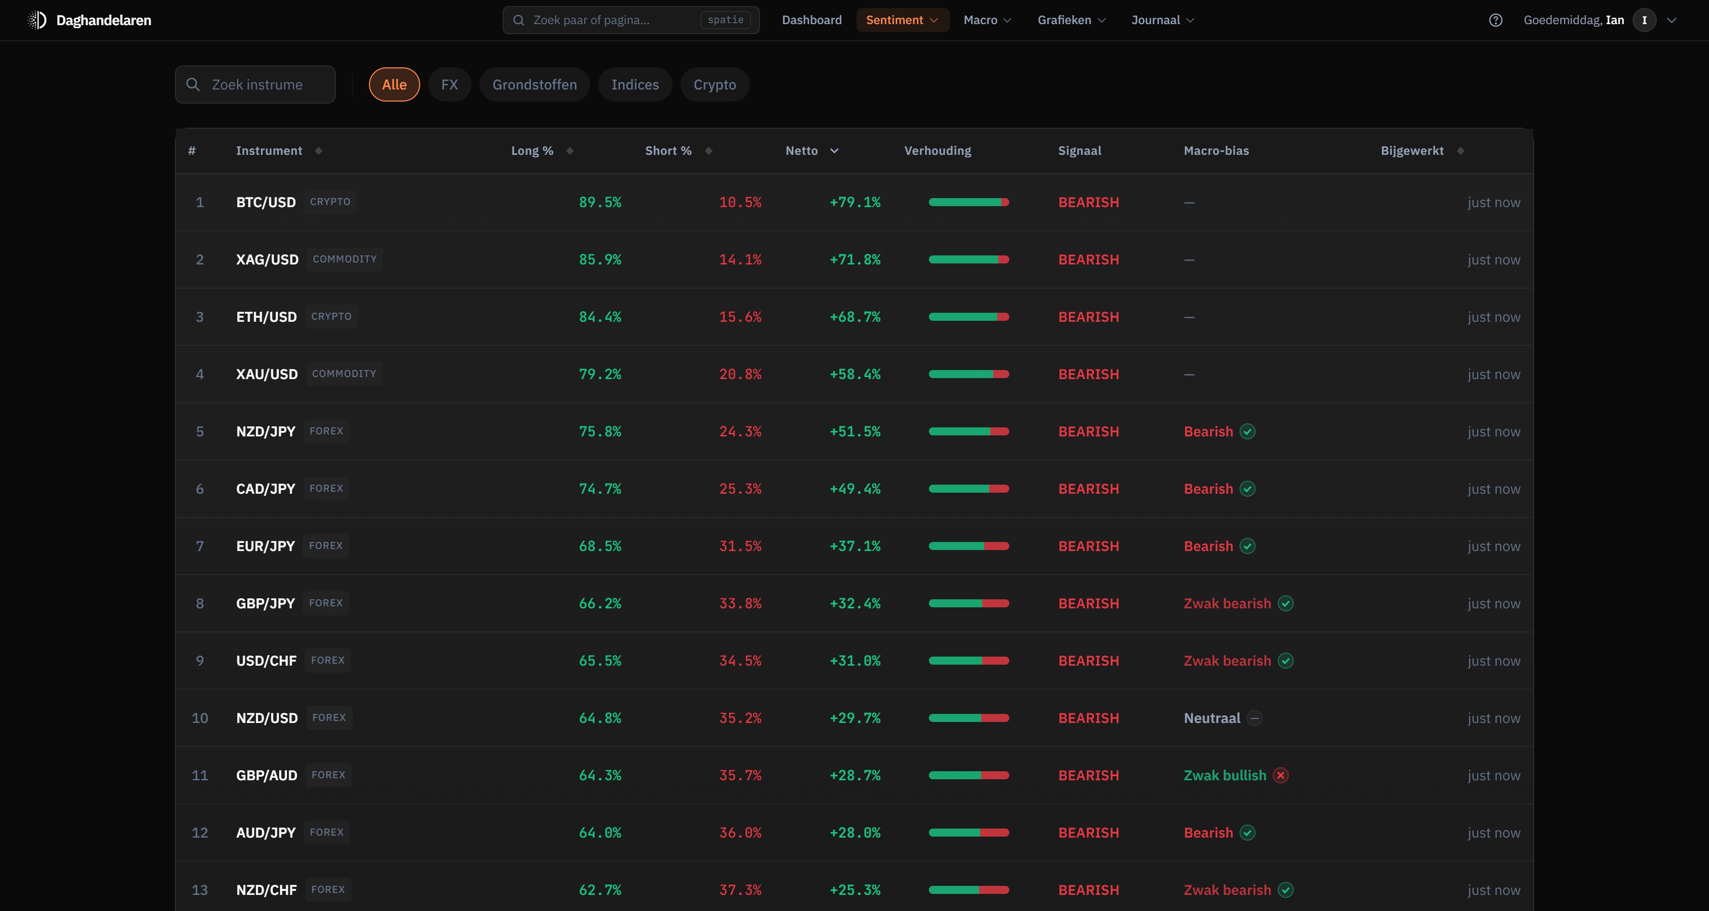The image size is (1709, 911).
Task: Click the neutral dash icon in NZD/USD row
Action: 1255,718
